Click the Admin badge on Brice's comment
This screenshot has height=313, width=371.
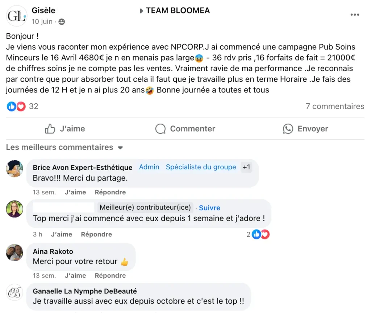149,167
